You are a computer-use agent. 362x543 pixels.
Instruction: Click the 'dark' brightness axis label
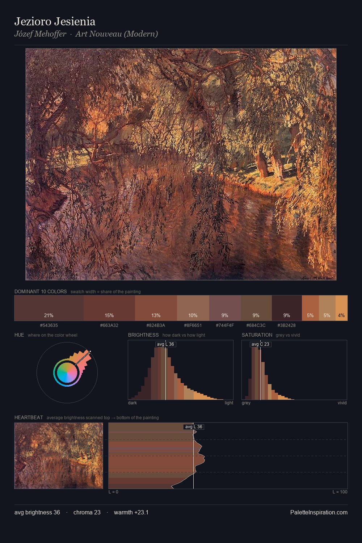(132, 403)
